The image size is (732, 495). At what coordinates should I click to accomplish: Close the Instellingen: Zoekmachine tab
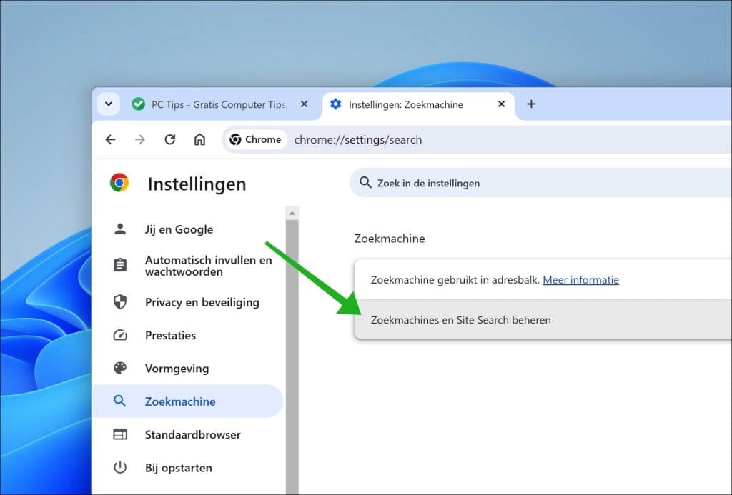pos(501,104)
